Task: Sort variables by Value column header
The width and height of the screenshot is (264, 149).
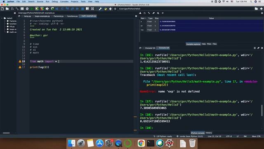Action: [211, 18]
